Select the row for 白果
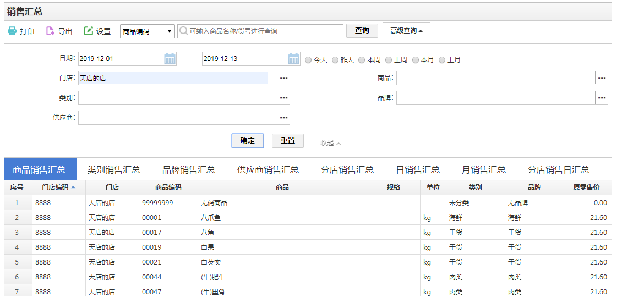 tap(307, 247)
